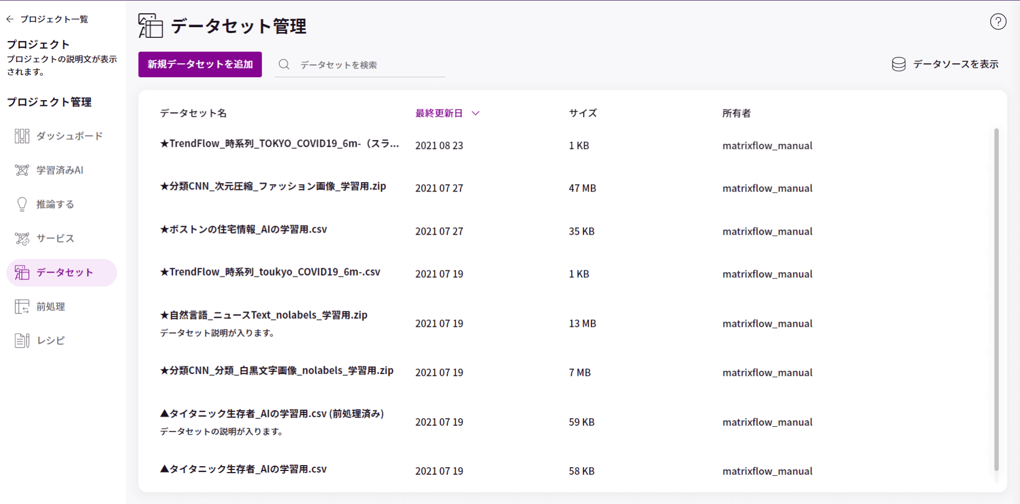The width and height of the screenshot is (1020, 504).
Task: Return to プロジェクト一覧
Action: pyautogui.click(x=54, y=19)
